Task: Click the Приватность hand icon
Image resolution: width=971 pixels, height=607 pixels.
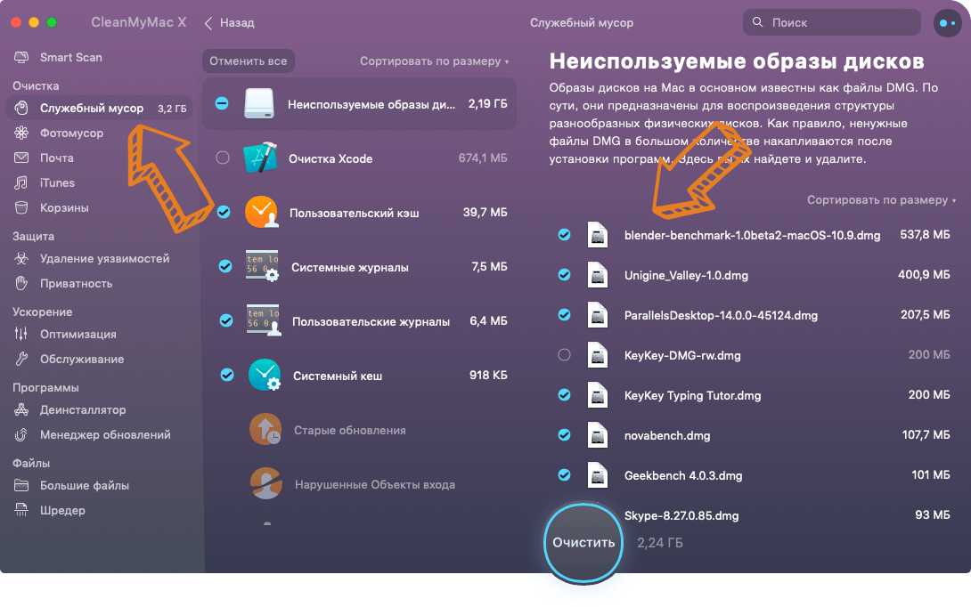Action: [x=21, y=283]
